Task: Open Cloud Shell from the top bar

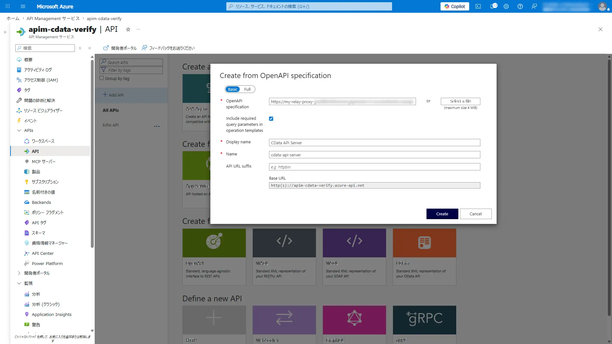Action: 478,6
